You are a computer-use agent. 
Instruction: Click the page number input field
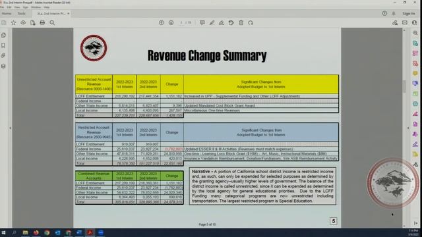point(181,23)
